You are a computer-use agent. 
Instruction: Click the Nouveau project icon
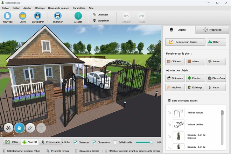pos(7,16)
